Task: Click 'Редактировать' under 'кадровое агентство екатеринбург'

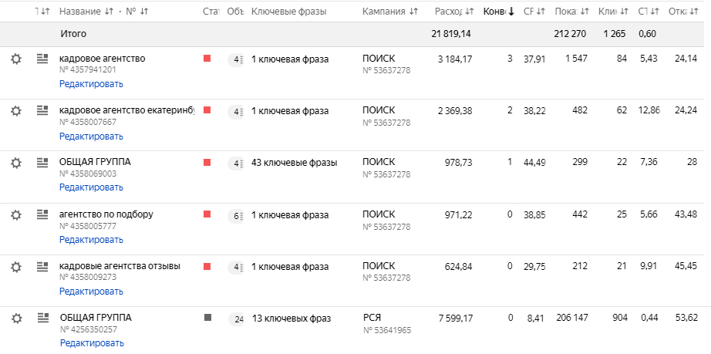Action: tap(91, 136)
